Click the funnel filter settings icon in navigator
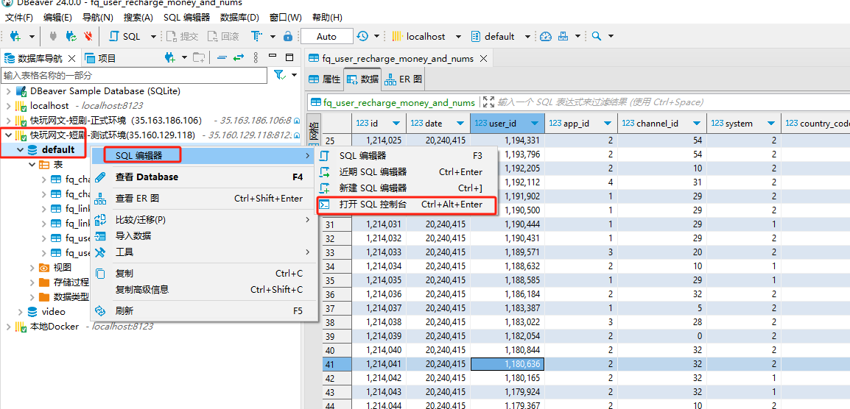 click(279, 75)
